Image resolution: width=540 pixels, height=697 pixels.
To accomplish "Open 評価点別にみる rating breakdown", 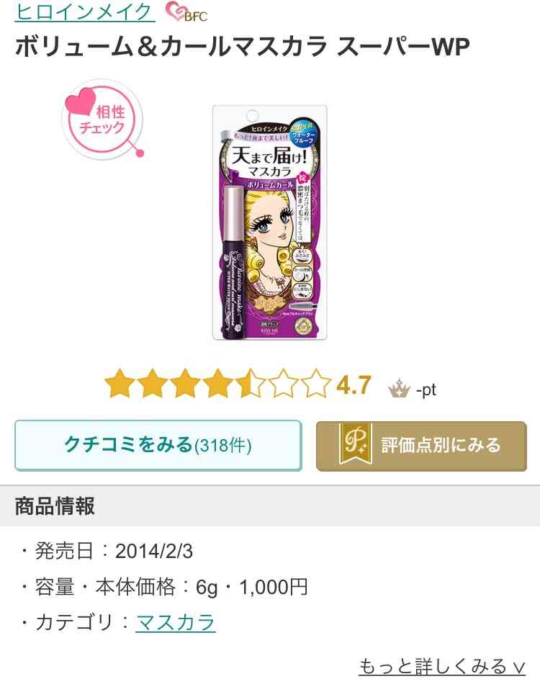I will pos(421,446).
